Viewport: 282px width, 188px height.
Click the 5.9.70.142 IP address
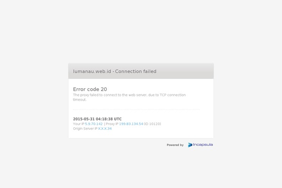point(94,124)
